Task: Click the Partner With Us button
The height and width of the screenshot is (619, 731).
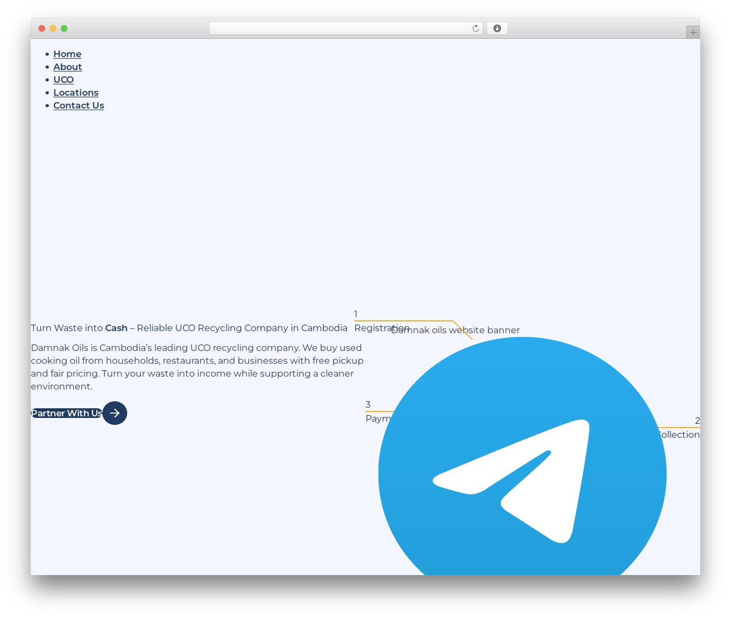Action: (x=67, y=413)
